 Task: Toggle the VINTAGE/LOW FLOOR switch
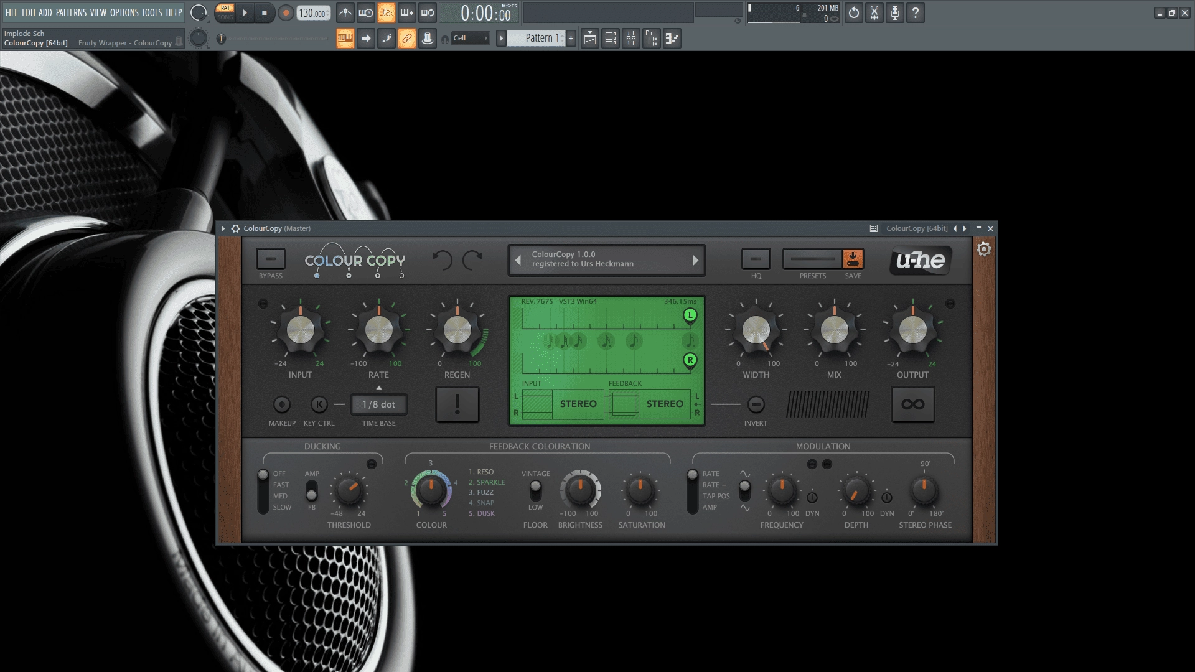[x=535, y=490]
